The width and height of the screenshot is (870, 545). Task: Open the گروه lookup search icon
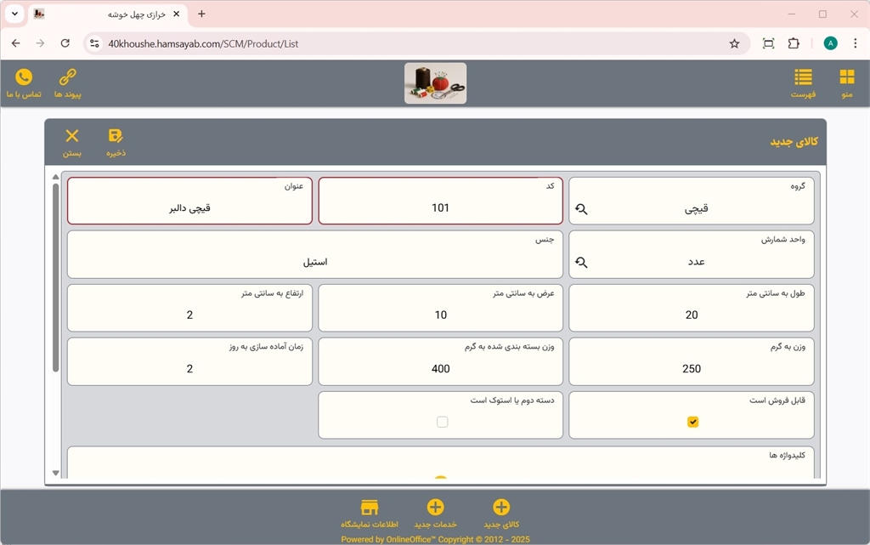click(581, 209)
